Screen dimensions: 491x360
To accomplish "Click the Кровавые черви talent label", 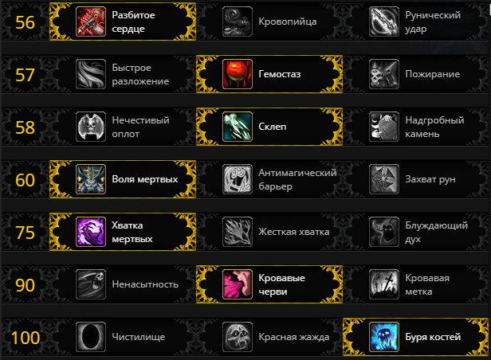I will (282, 284).
